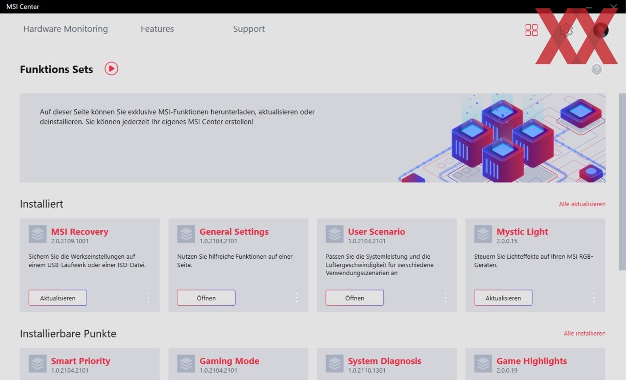This screenshot has height=380, width=626.
Task: Open User Scenario more options menu
Action: [x=446, y=298]
